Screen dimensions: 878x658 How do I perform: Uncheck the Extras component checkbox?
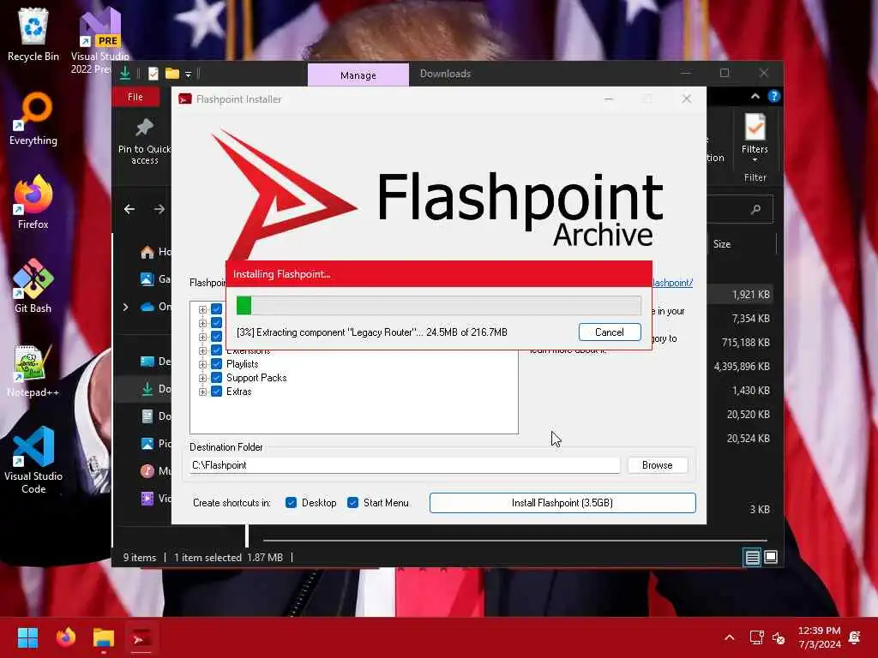coord(217,391)
